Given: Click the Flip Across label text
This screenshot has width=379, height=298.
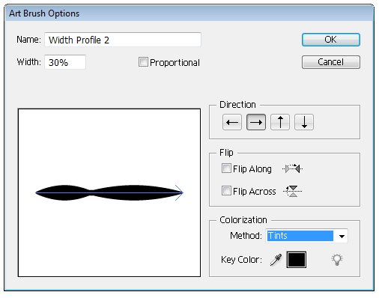Looking at the screenshot, I should [x=255, y=192].
